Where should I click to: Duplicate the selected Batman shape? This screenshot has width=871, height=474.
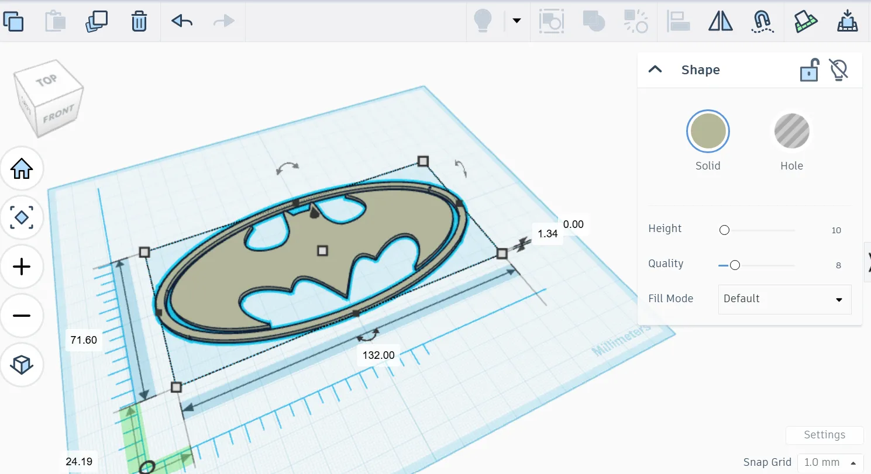96,21
